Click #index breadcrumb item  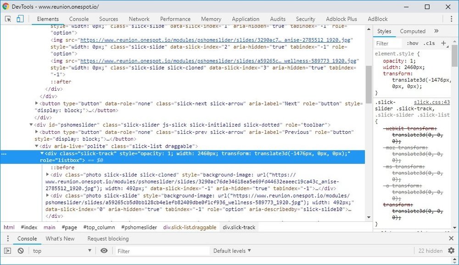point(29,227)
